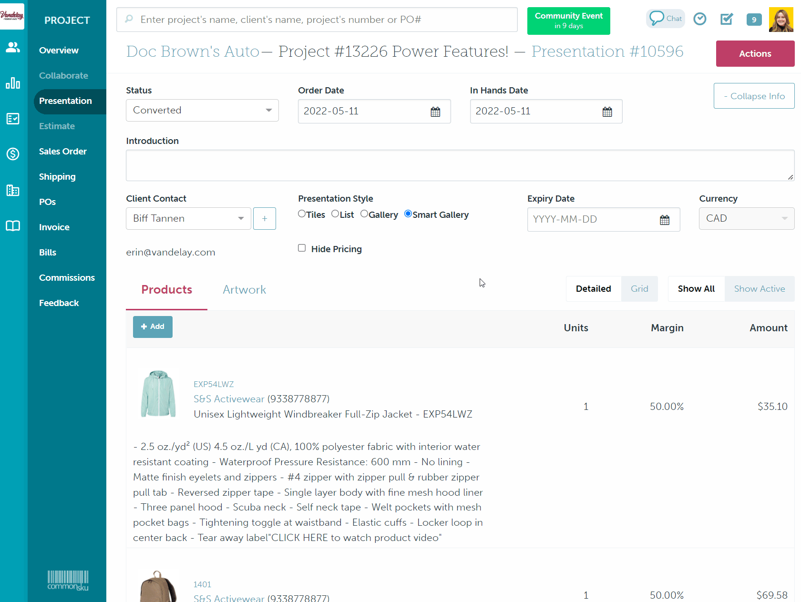Image resolution: width=801 pixels, height=602 pixels.
Task: Select the Tiles presentation style
Action: (302, 214)
